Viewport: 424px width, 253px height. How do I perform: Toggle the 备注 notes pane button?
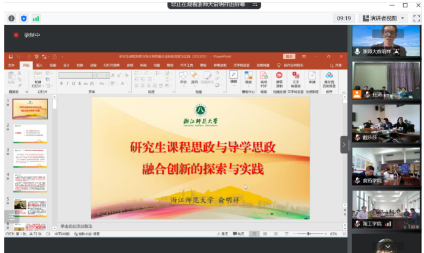pos(222,234)
